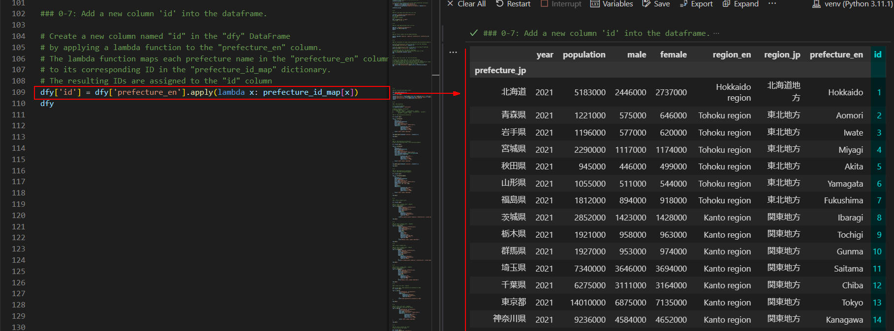Click id value 14 in Kanagawa row
894x331 pixels.
point(877,320)
